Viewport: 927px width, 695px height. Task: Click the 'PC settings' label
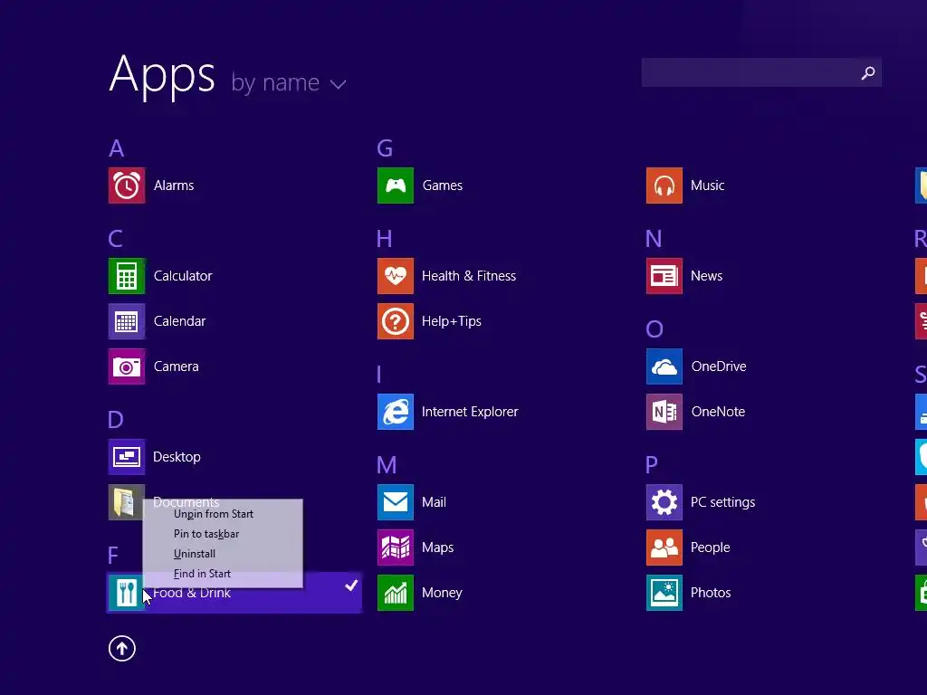[x=723, y=502]
